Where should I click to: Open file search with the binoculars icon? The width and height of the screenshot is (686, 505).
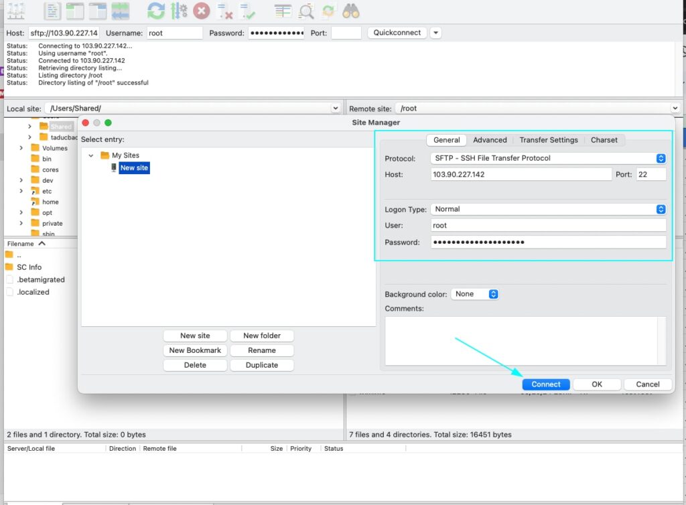350,11
